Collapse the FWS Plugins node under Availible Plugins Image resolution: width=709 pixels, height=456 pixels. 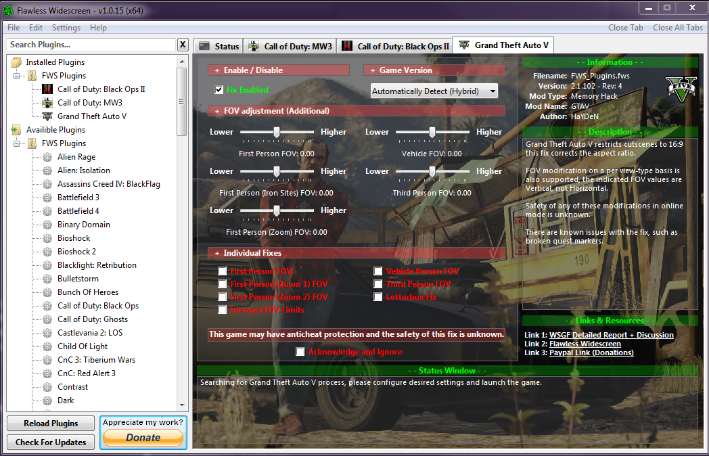tap(17, 143)
